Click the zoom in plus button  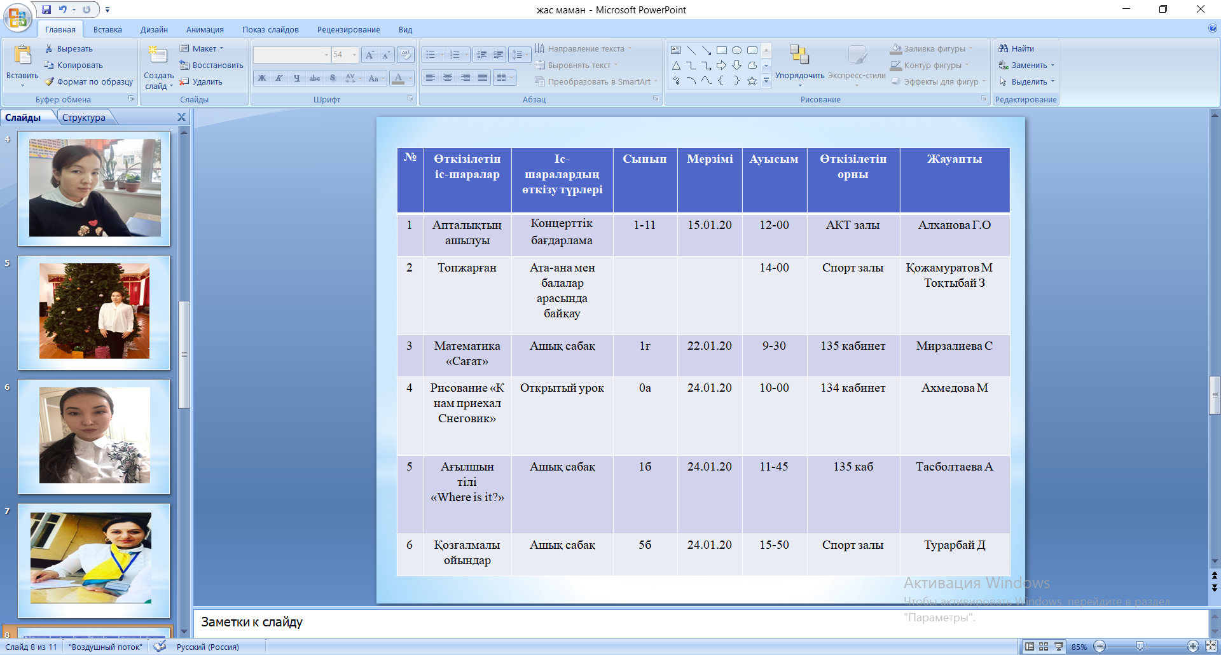click(x=1193, y=647)
